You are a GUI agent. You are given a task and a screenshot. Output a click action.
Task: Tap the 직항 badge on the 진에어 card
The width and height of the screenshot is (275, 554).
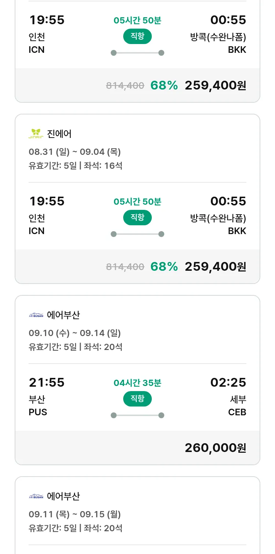(x=137, y=218)
